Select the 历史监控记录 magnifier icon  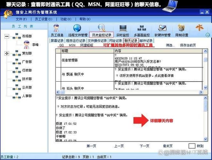(102, 28)
